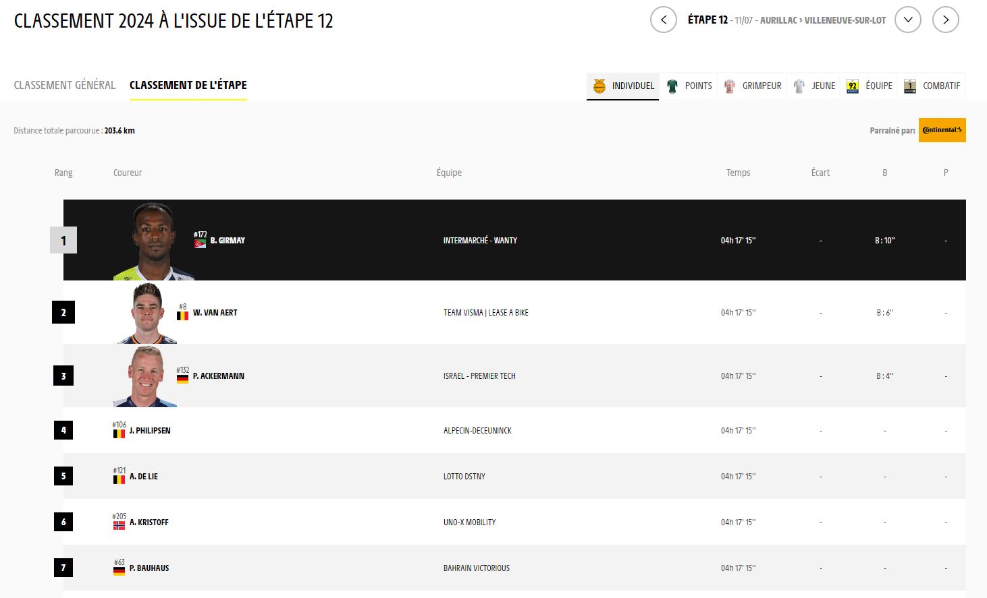987x598 pixels.
Task: Click the Étape 12 Aurillac title text
Action: 786,20
